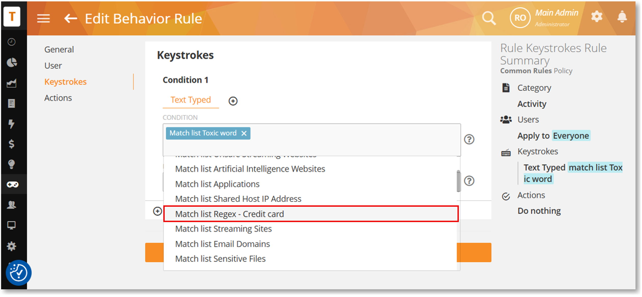
Task: Open the hamburger navigation menu
Action: 43,19
